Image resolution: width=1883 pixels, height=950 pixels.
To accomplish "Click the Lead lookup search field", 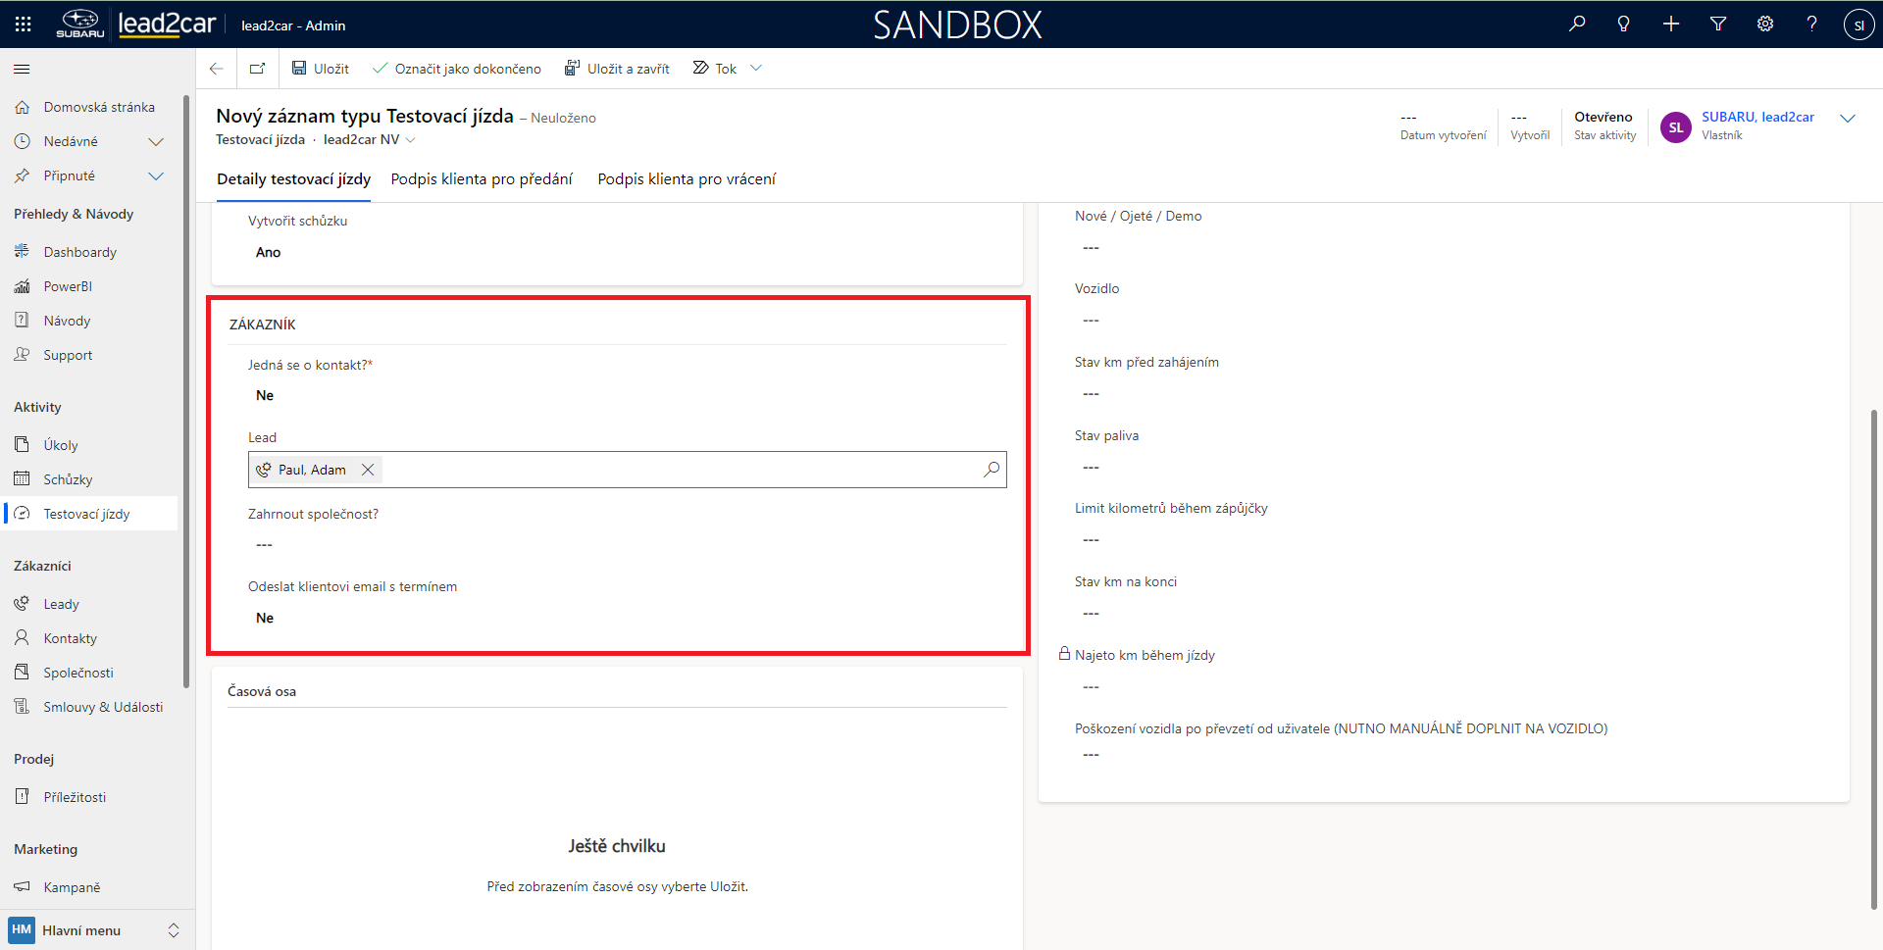I will 677,470.
